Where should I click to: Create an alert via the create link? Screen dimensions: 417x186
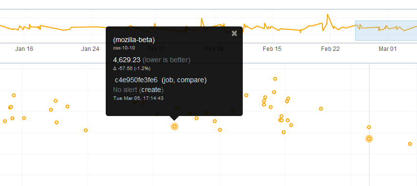151,90
